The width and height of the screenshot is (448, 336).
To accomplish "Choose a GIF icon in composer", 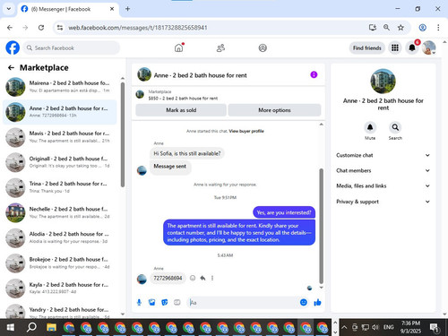I will coord(177,303).
